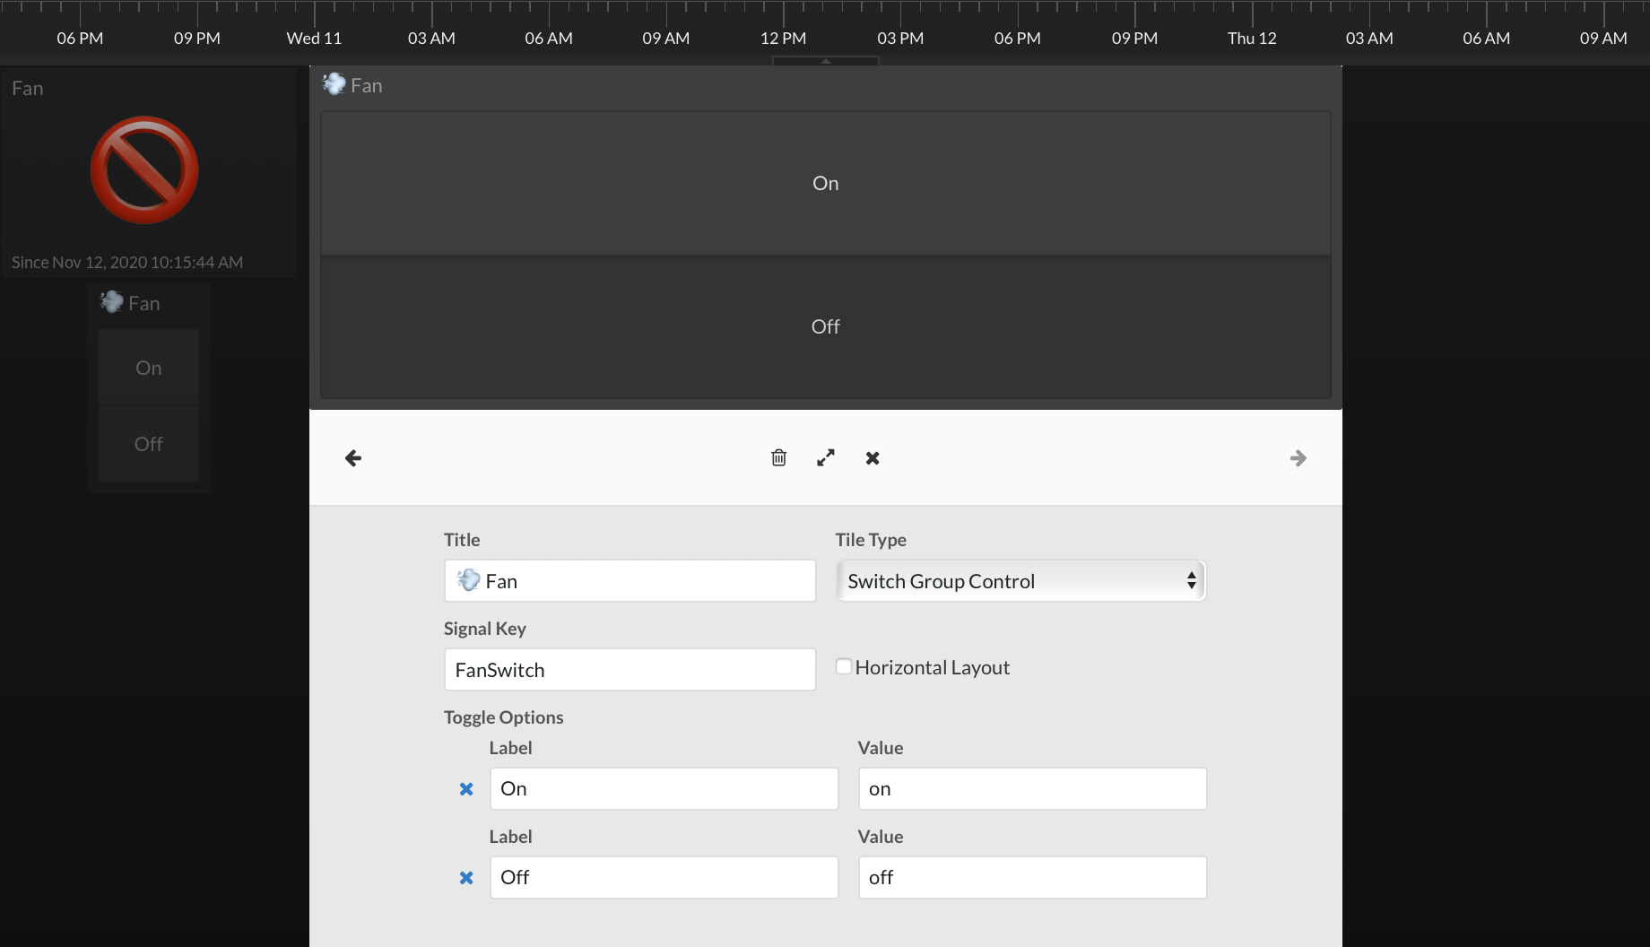Open the Tile Type dropdown

click(1020, 581)
